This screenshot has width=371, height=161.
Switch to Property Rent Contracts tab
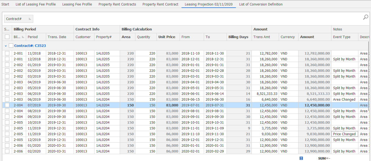pos(117,4)
